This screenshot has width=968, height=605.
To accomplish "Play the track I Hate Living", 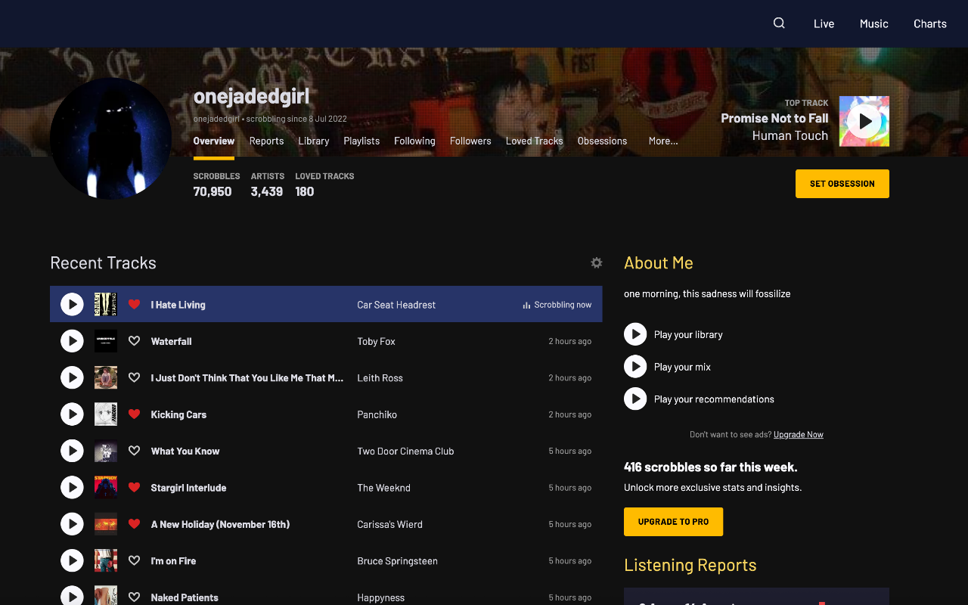I will pyautogui.click(x=72, y=305).
